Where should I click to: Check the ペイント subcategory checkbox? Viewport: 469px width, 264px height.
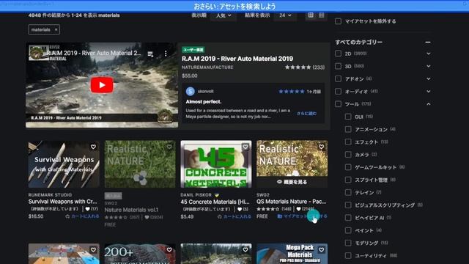click(x=348, y=230)
